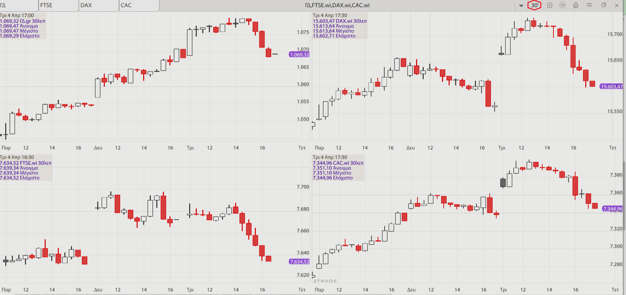Click the ZTRADE watermark on the CAC chart
The width and height of the screenshot is (626, 295).
[x=325, y=281]
